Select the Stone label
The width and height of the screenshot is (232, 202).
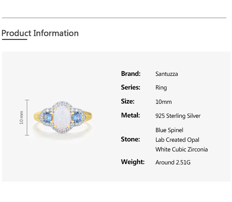pyautogui.click(x=130, y=139)
